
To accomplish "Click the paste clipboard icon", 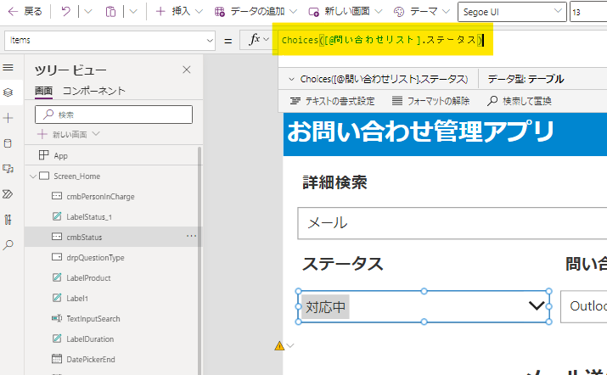I will pyautogui.click(x=110, y=12).
